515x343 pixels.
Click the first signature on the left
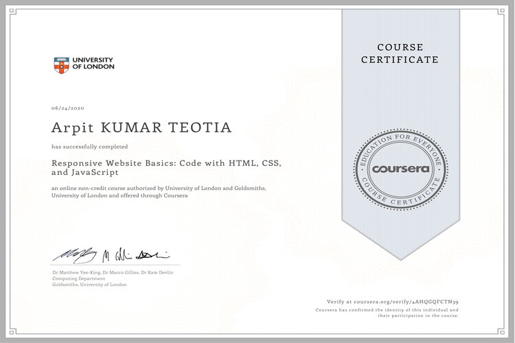point(76,255)
